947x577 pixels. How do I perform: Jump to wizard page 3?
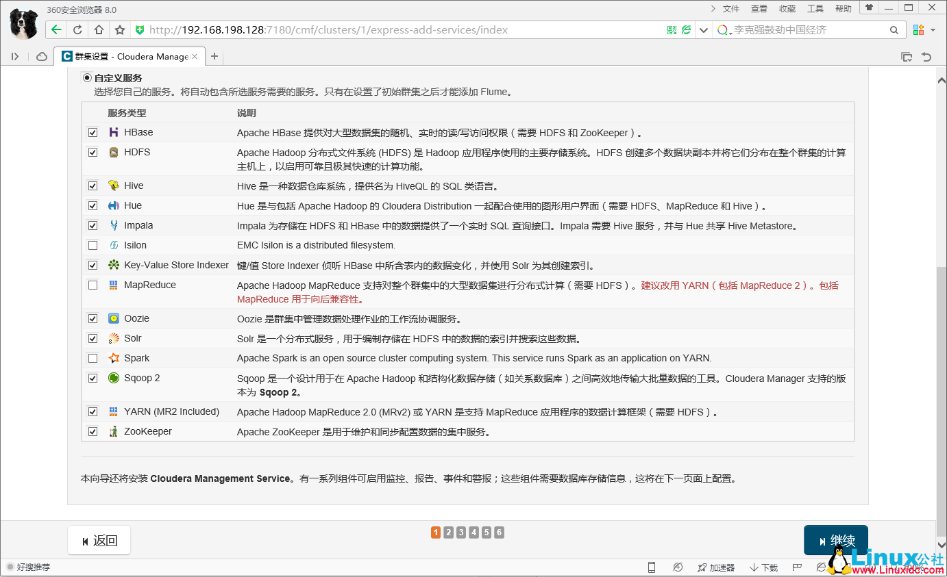[460, 532]
